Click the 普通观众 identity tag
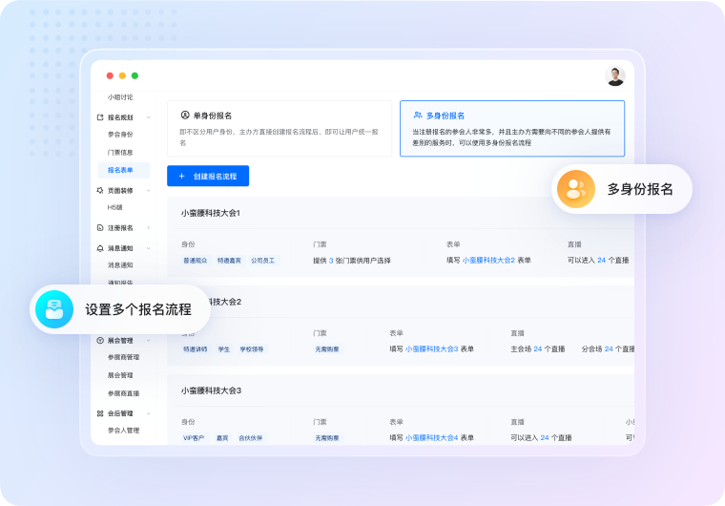The image size is (725, 506). pyautogui.click(x=197, y=260)
